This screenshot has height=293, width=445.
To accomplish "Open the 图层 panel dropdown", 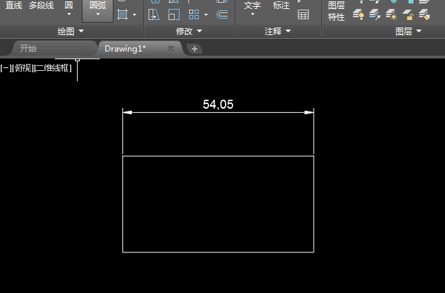I will click(409, 31).
